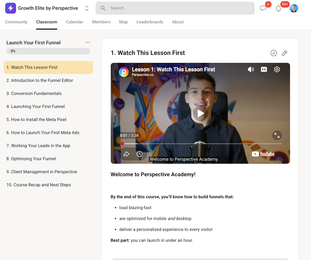Open lesson 9. Client Management in Perspective
Screen dimensions: 311x260
(48, 172)
